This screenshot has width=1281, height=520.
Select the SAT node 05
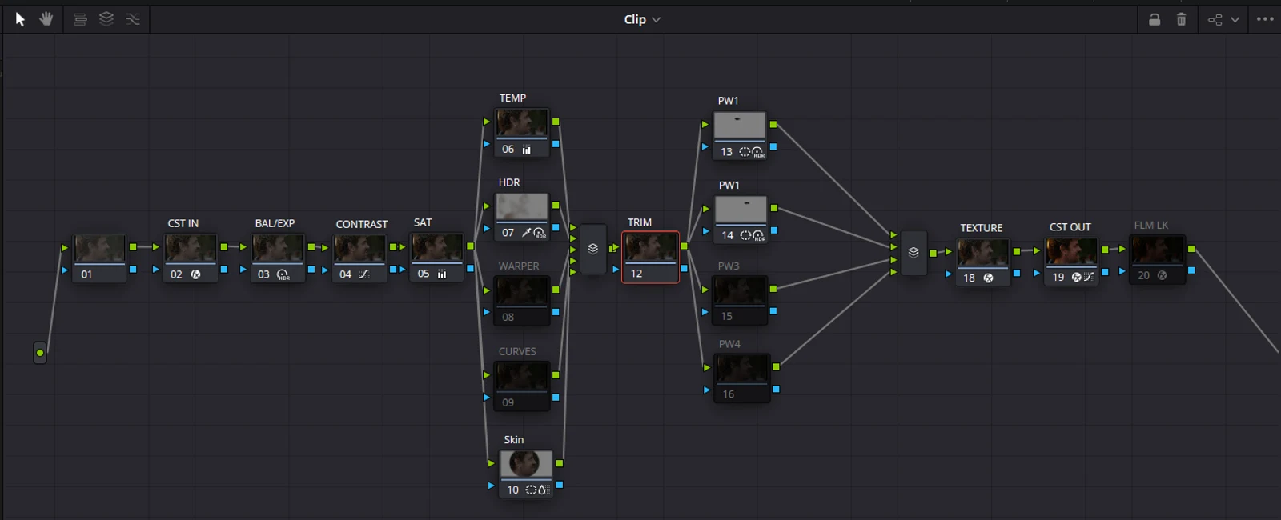pos(437,257)
